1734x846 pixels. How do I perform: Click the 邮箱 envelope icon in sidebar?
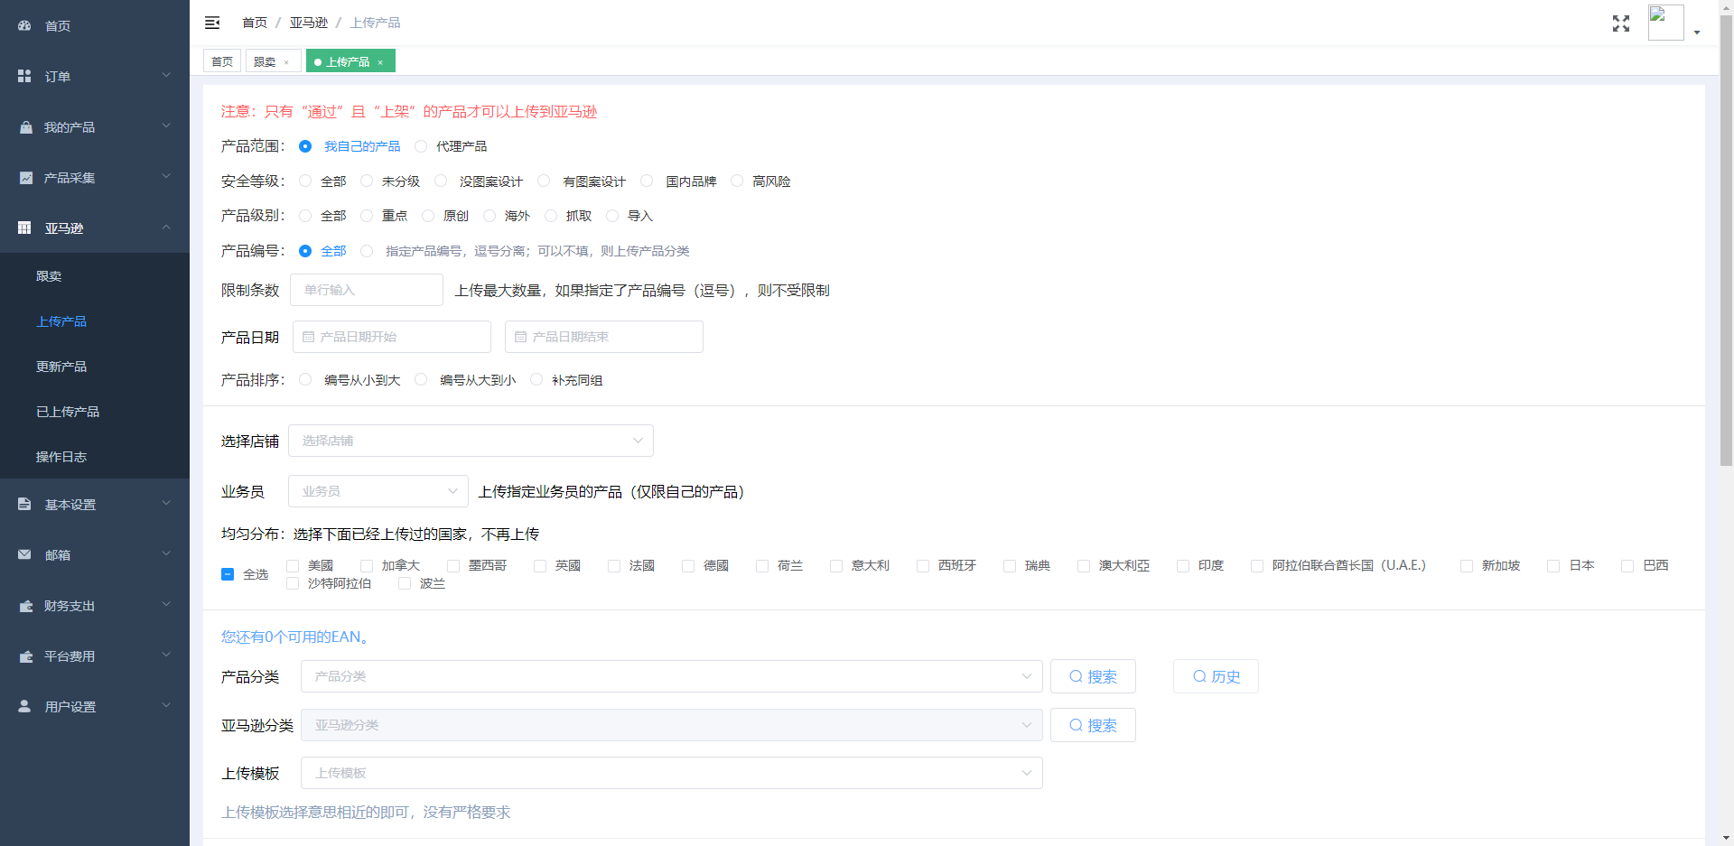(24, 554)
